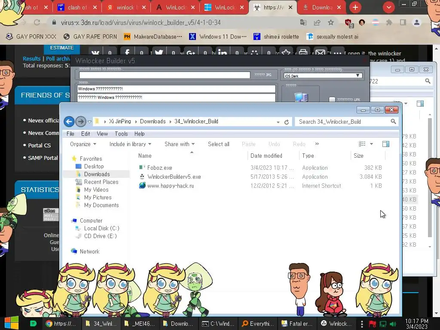Click the ESTIMATE button on webpage
This screenshot has width=440, height=330.
62,48
